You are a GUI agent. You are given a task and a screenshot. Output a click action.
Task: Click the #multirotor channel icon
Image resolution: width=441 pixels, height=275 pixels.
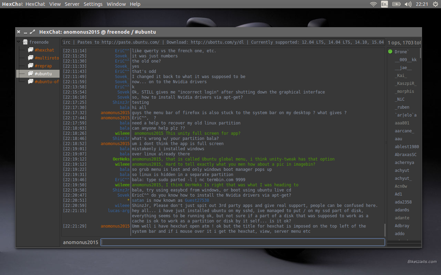30,58
